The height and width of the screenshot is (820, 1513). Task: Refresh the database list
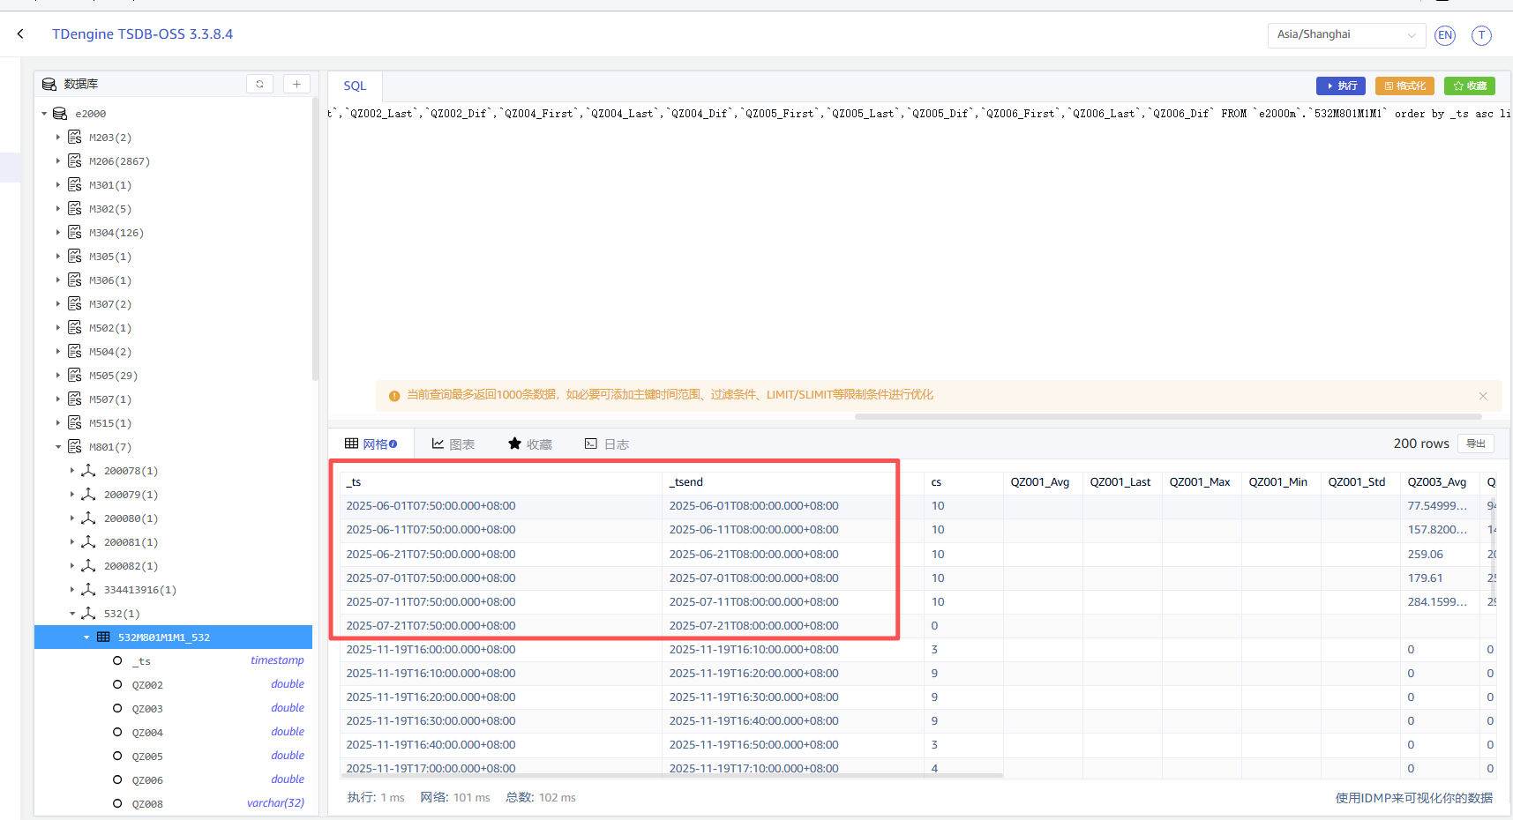(x=259, y=84)
